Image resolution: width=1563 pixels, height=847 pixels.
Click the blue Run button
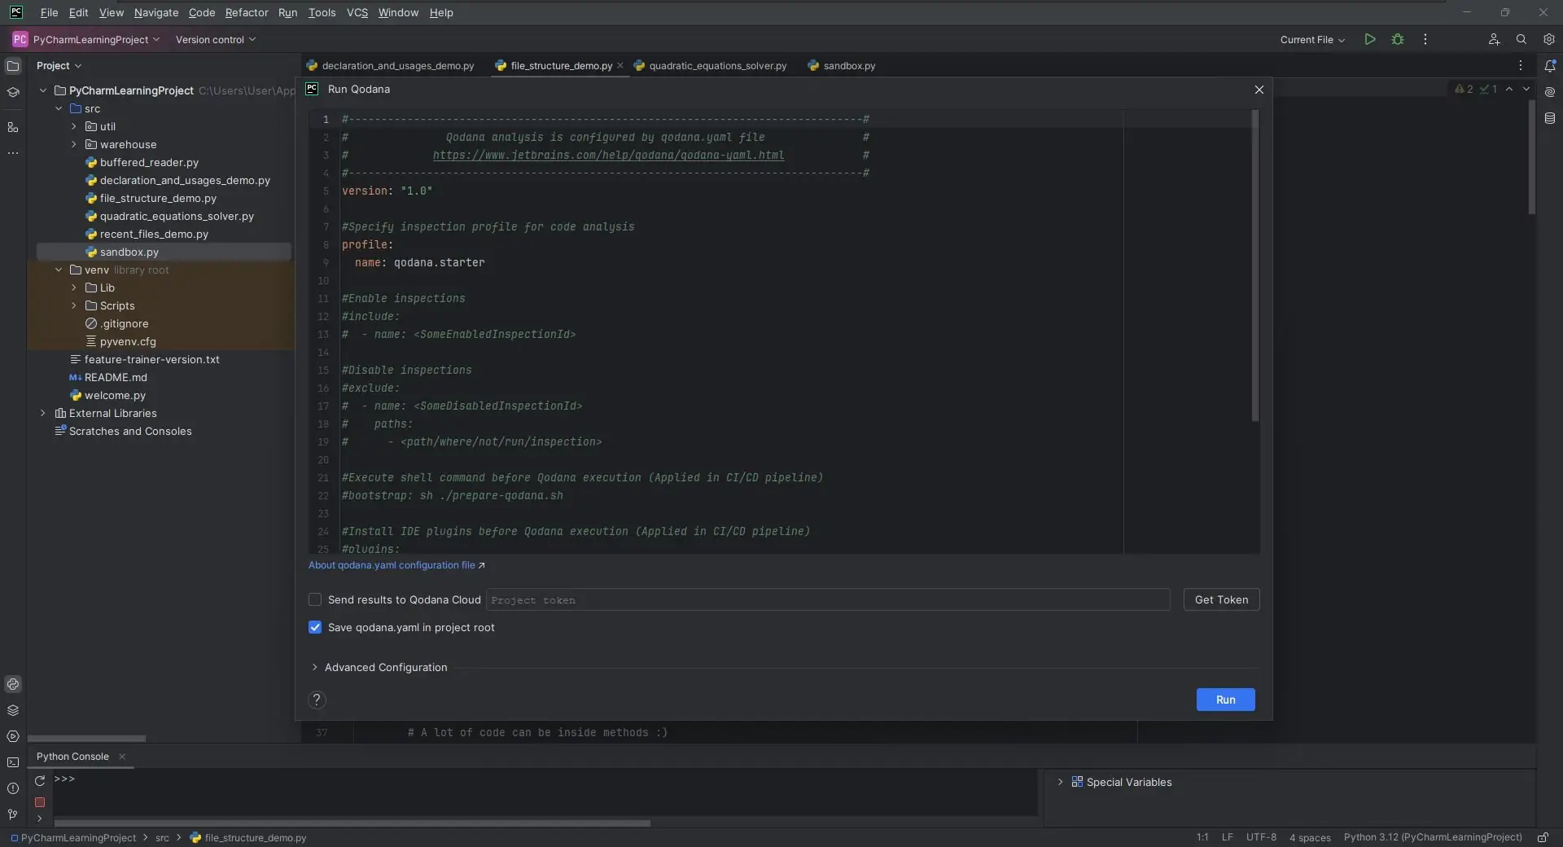coord(1224,700)
